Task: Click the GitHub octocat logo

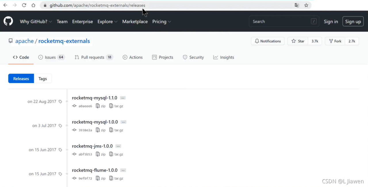Action: click(x=8, y=21)
